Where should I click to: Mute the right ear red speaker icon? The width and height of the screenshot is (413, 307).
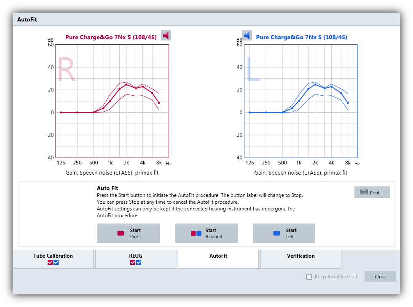tap(166, 35)
